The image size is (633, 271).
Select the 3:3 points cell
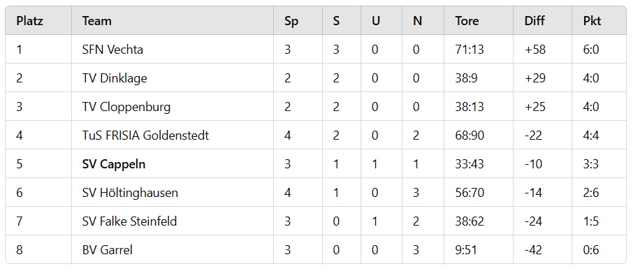tap(591, 164)
